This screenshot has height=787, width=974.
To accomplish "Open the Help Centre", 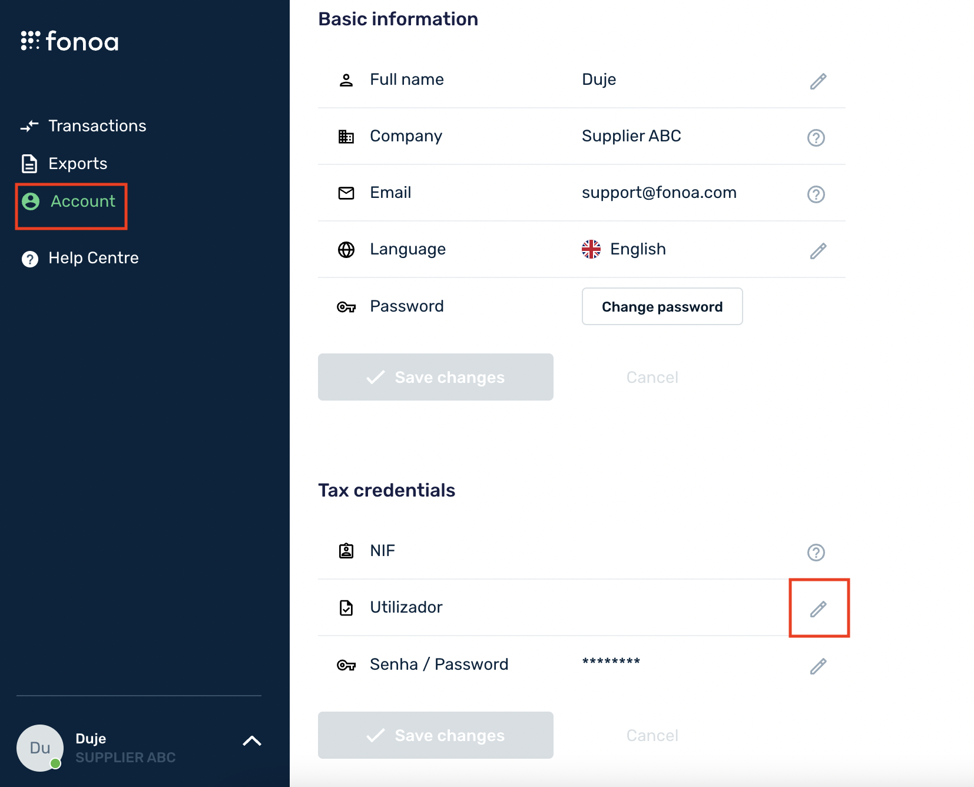I will [93, 258].
